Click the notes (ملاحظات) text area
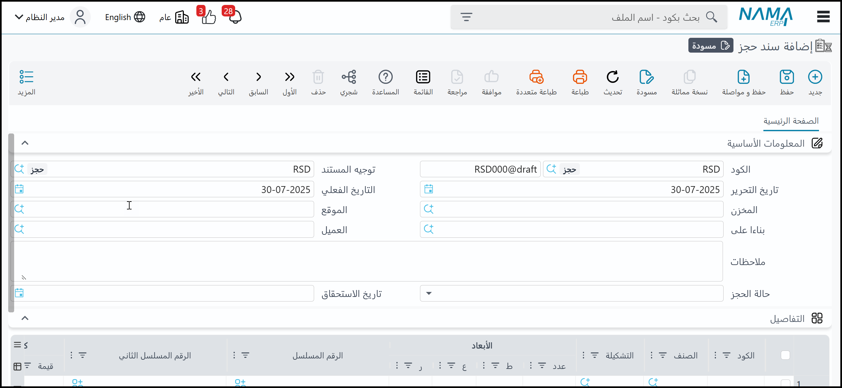842x388 pixels. point(366,261)
